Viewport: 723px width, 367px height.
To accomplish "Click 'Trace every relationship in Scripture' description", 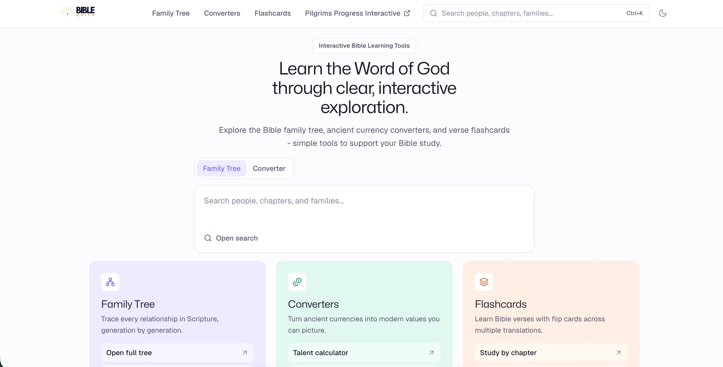I will point(160,325).
